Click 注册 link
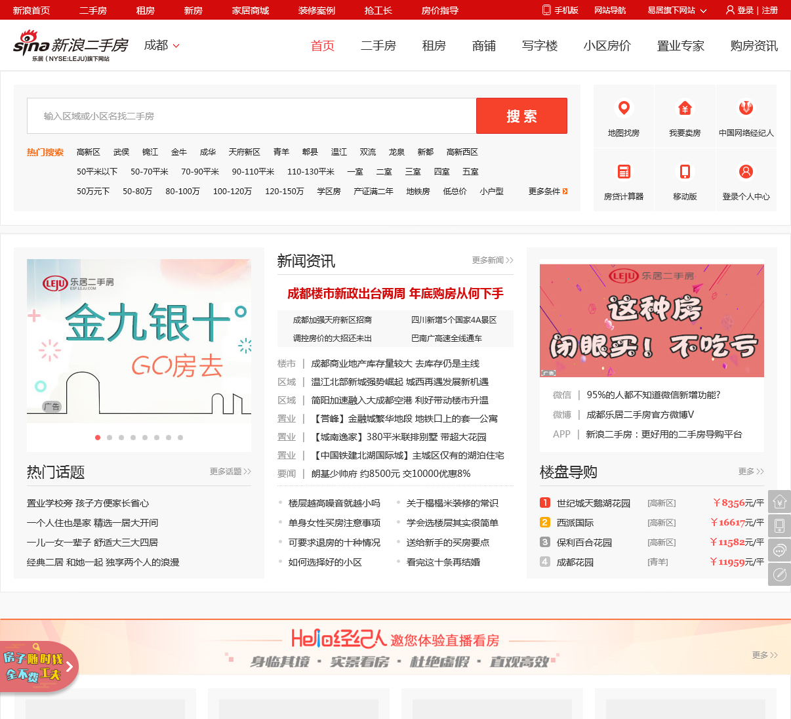The image size is (791, 719). [770, 10]
